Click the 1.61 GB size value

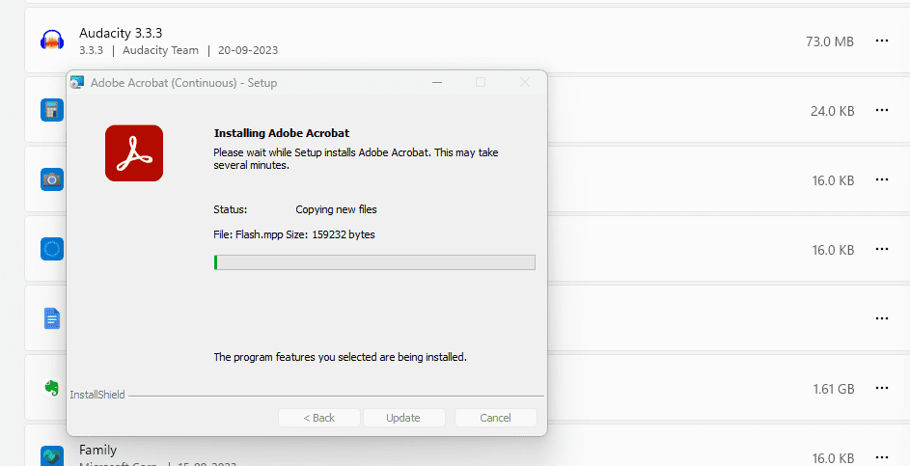pos(834,389)
